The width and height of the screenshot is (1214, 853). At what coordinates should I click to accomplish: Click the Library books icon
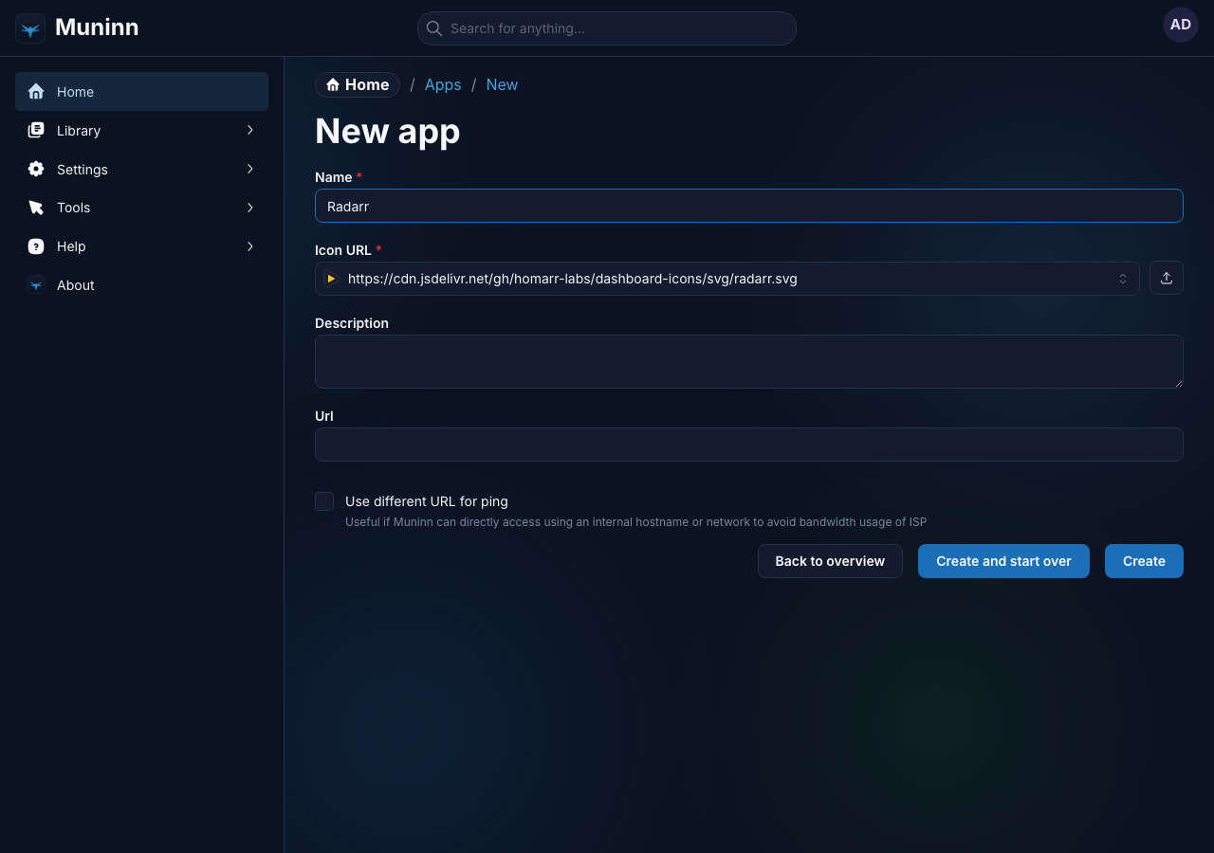pyautogui.click(x=36, y=131)
